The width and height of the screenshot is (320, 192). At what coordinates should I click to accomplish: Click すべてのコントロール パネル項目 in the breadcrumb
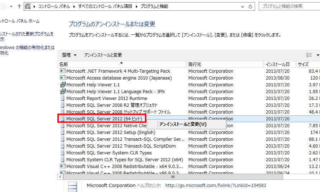[x=105, y=6]
